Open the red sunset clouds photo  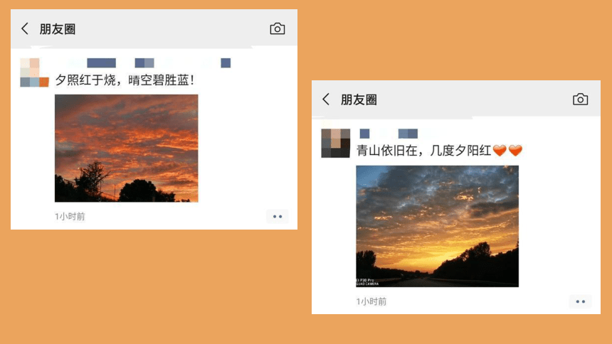(127, 149)
